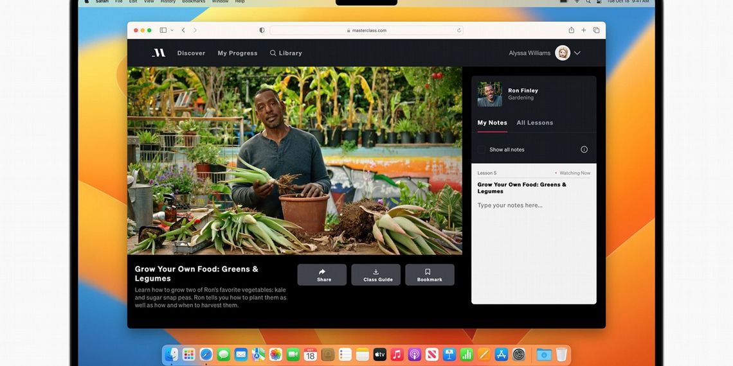Open the Safari sidebar toggle

163,30
